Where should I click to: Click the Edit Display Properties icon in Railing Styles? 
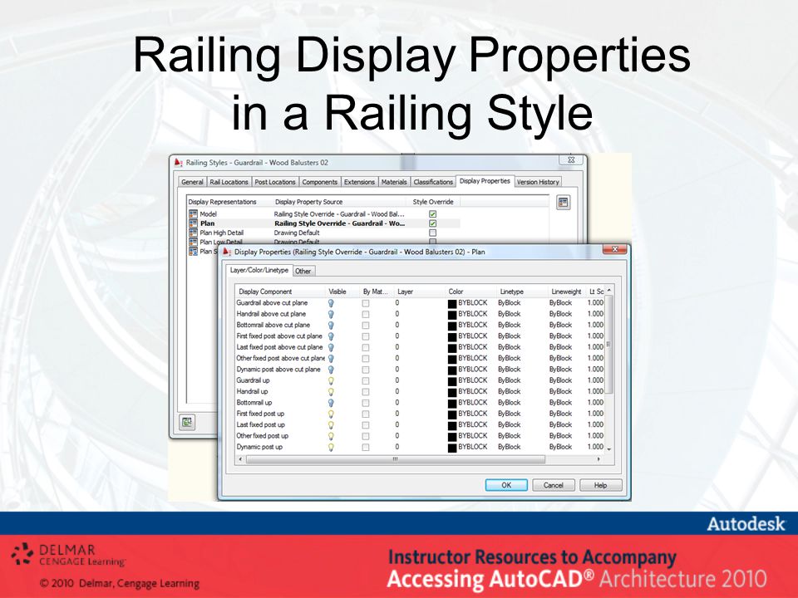tap(563, 203)
